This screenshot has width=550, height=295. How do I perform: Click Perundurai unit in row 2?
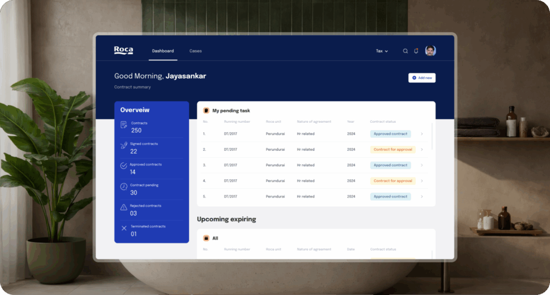click(275, 150)
